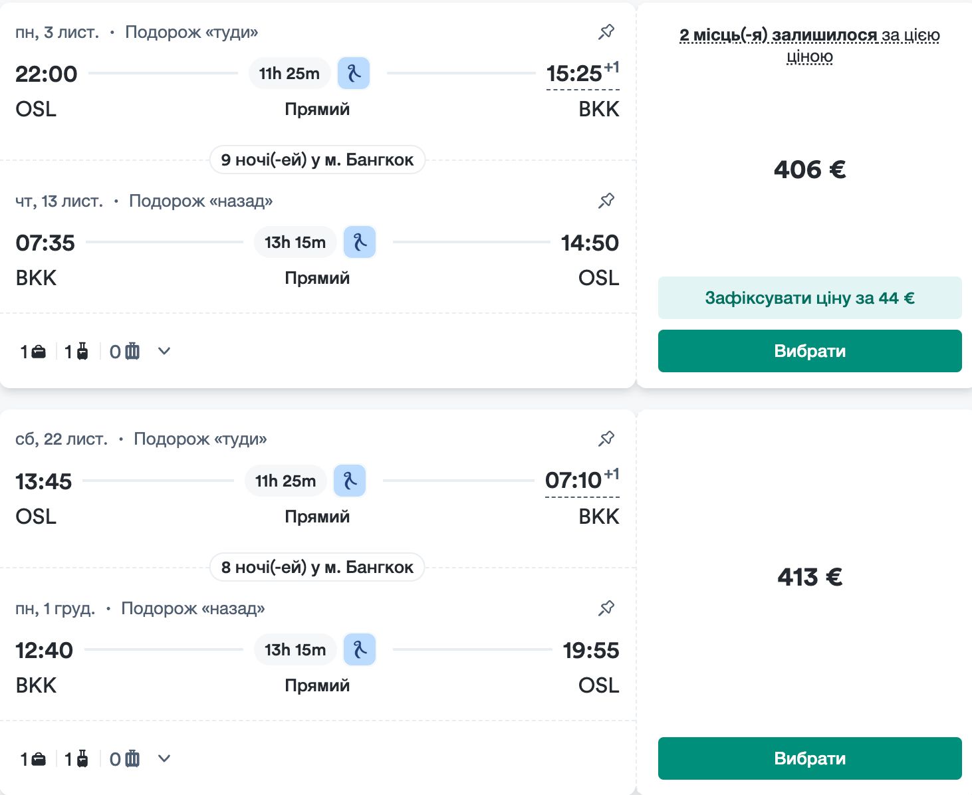Pin the Nov 13 return flight
The image size is (972, 795).
tap(606, 201)
